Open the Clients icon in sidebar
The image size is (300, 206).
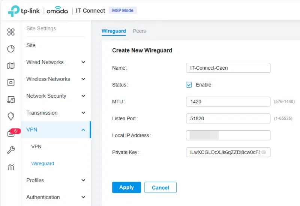[x=11, y=100]
